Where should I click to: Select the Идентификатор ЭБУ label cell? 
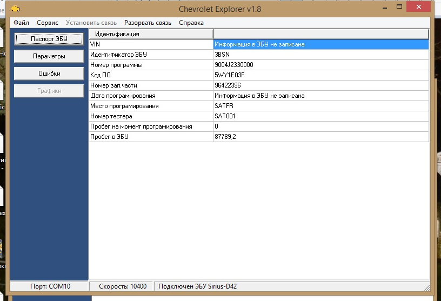tap(151, 55)
